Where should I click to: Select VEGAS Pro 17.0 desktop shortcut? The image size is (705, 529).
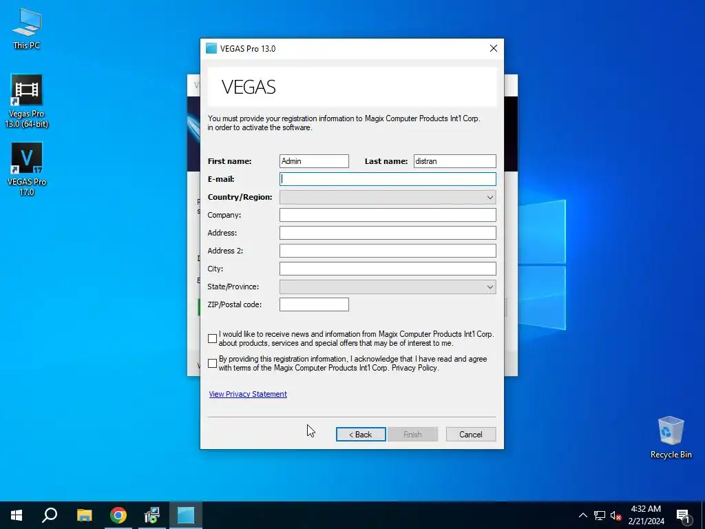tap(27, 169)
